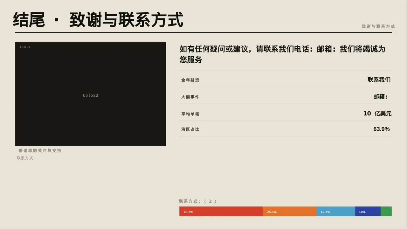The image size is (407, 229).
Task: Click the green bar segment
Action: click(x=386, y=212)
